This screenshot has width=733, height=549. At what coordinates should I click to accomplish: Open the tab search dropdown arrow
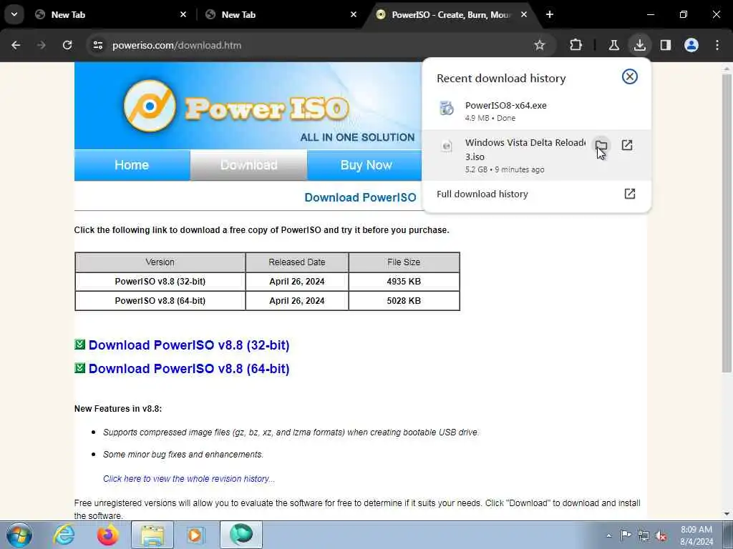click(x=14, y=14)
